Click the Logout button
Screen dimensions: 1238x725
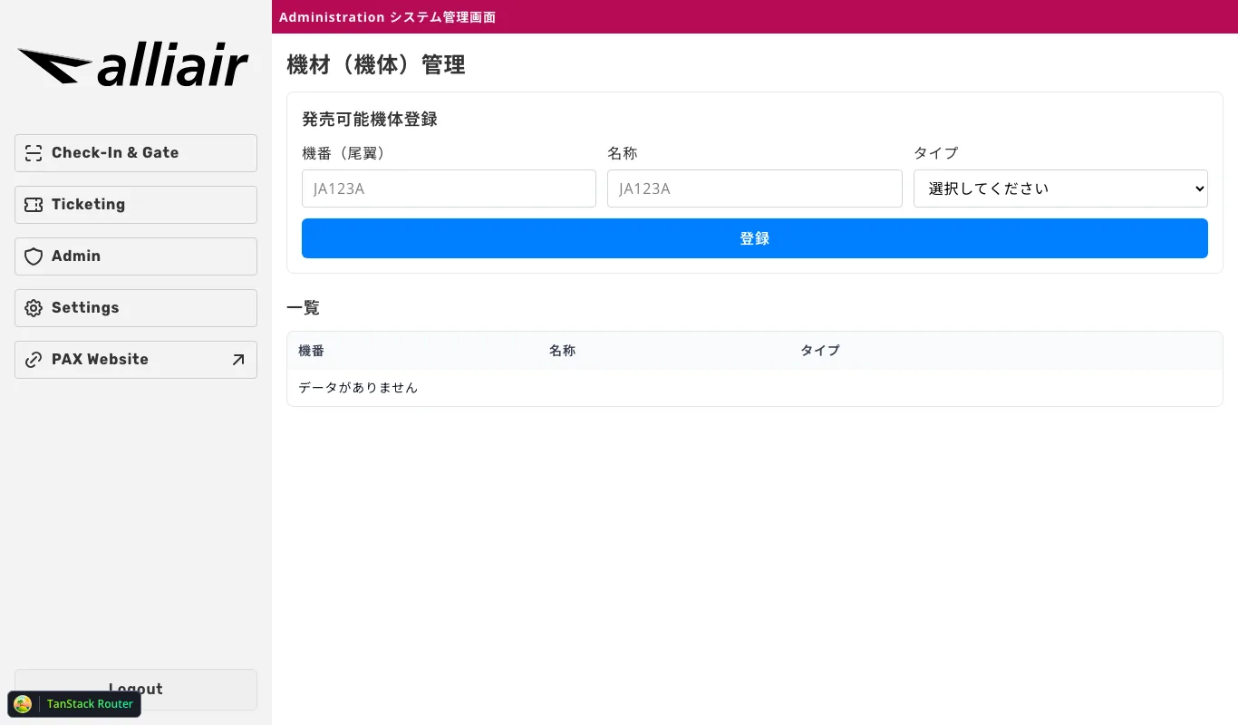pyautogui.click(x=135, y=690)
